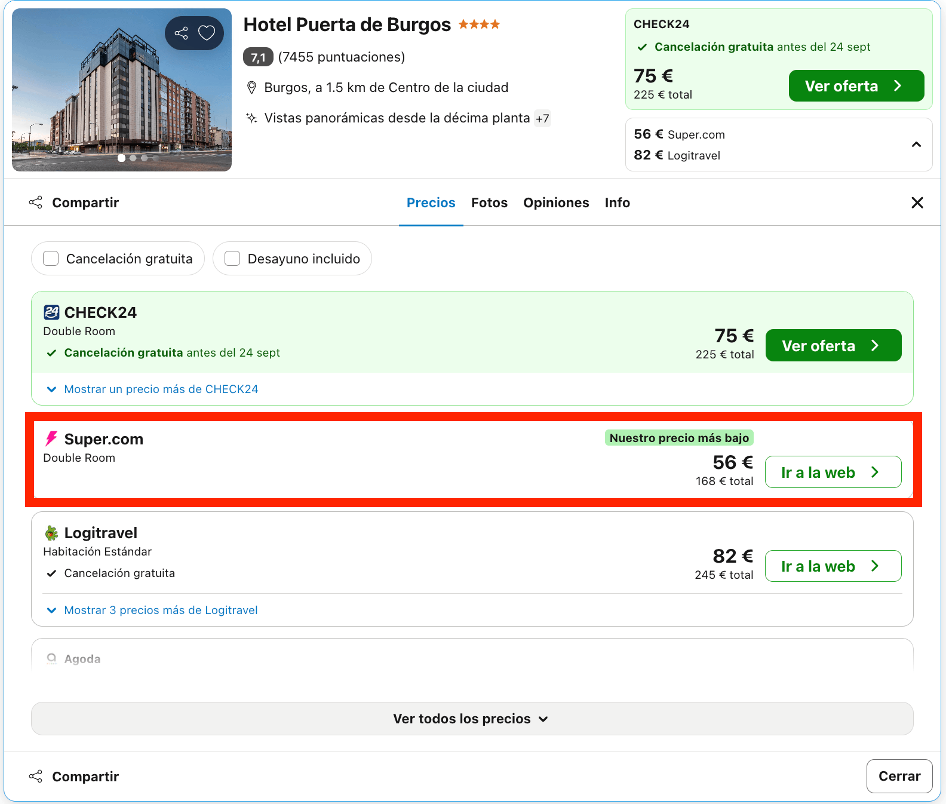Click the Agoda provider name
Image resolution: width=946 pixels, height=804 pixels.
tap(82, 659)
